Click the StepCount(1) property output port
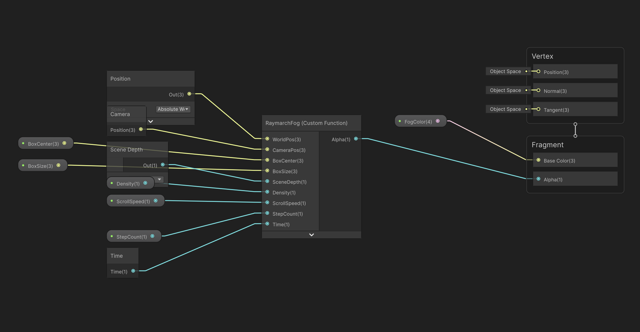Screen dimensions: 640x332 tap(152, 236)
